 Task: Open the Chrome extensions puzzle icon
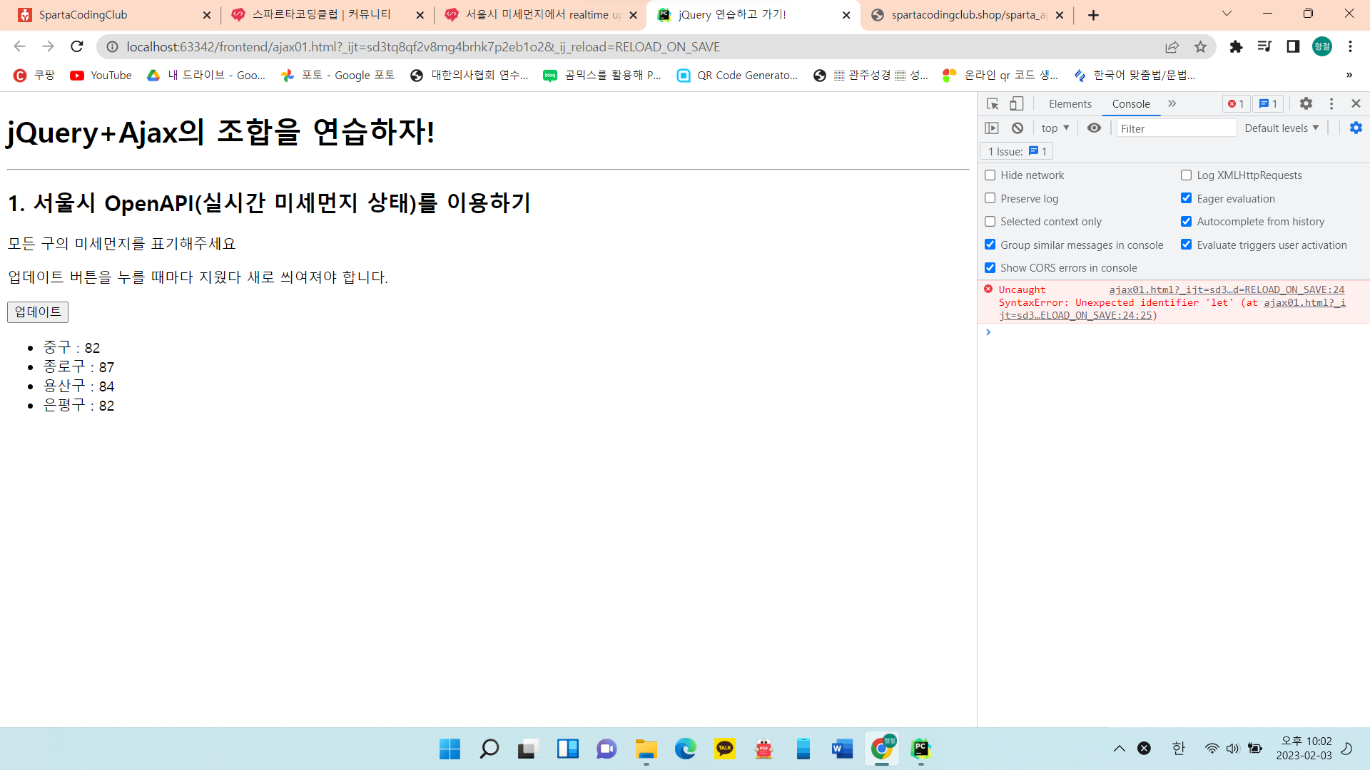click(1236, 46)
